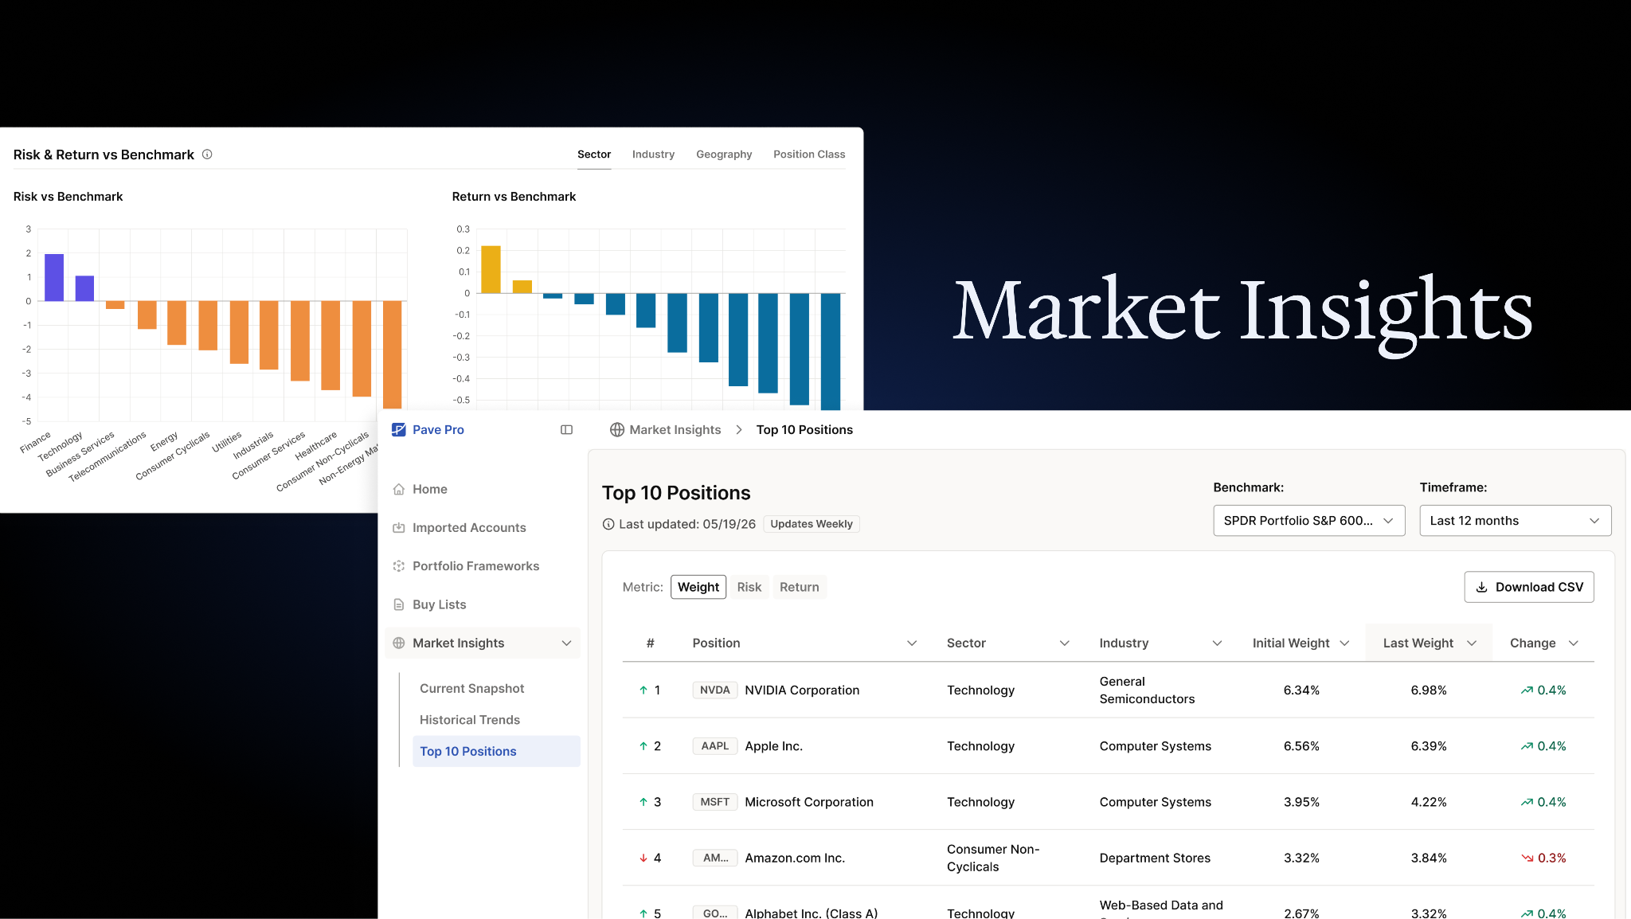
Task: Open Current Snapshot in sidebar
Action: click(471, 688)
